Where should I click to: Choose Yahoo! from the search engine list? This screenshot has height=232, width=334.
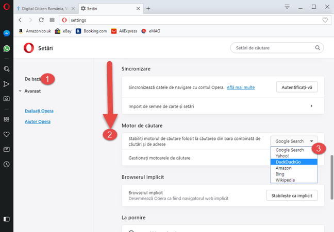294,156
